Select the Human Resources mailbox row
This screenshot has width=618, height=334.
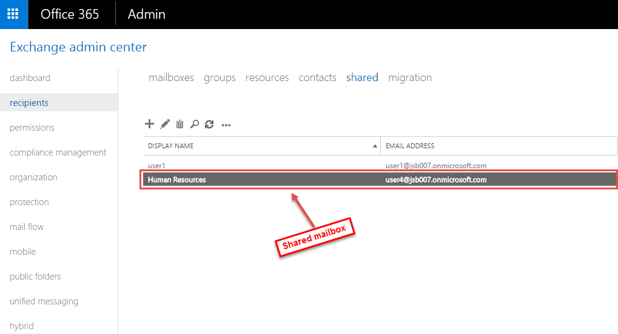(380, 180)
